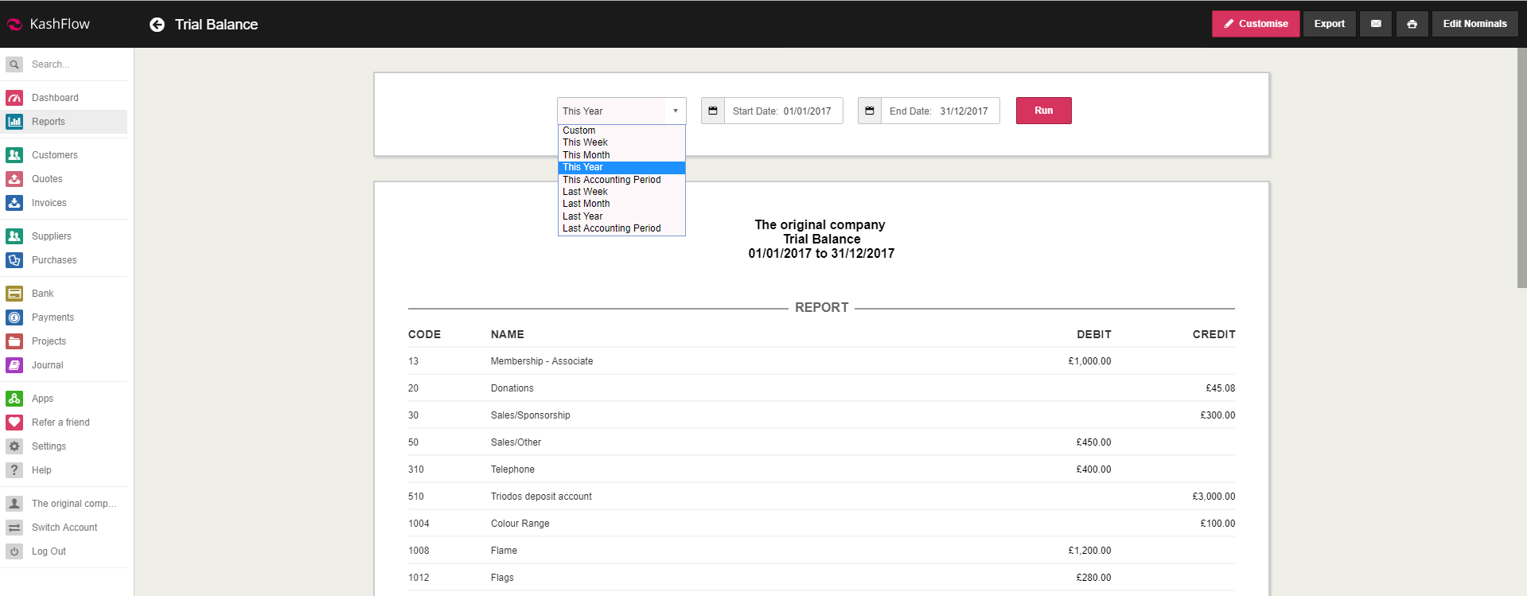1527x596 pixels.
Task: Click the Customise button
Action: tap(1255, 24)
